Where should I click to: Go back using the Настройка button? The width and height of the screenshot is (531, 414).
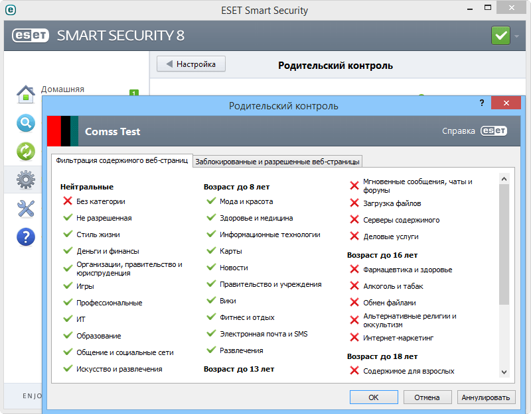click(190, 64)
